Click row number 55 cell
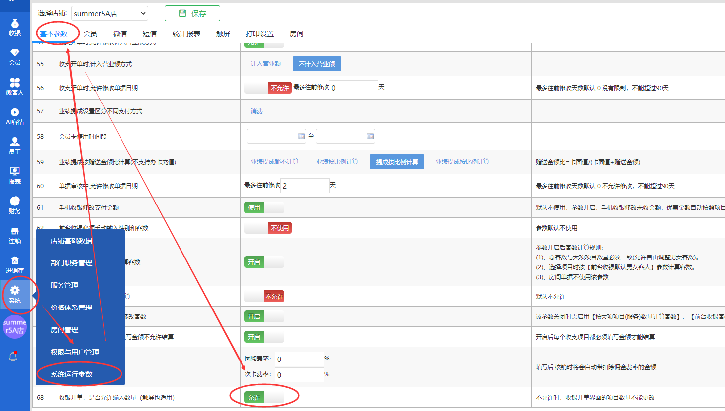This screenshot has width=725, height=411. [44, 64]
